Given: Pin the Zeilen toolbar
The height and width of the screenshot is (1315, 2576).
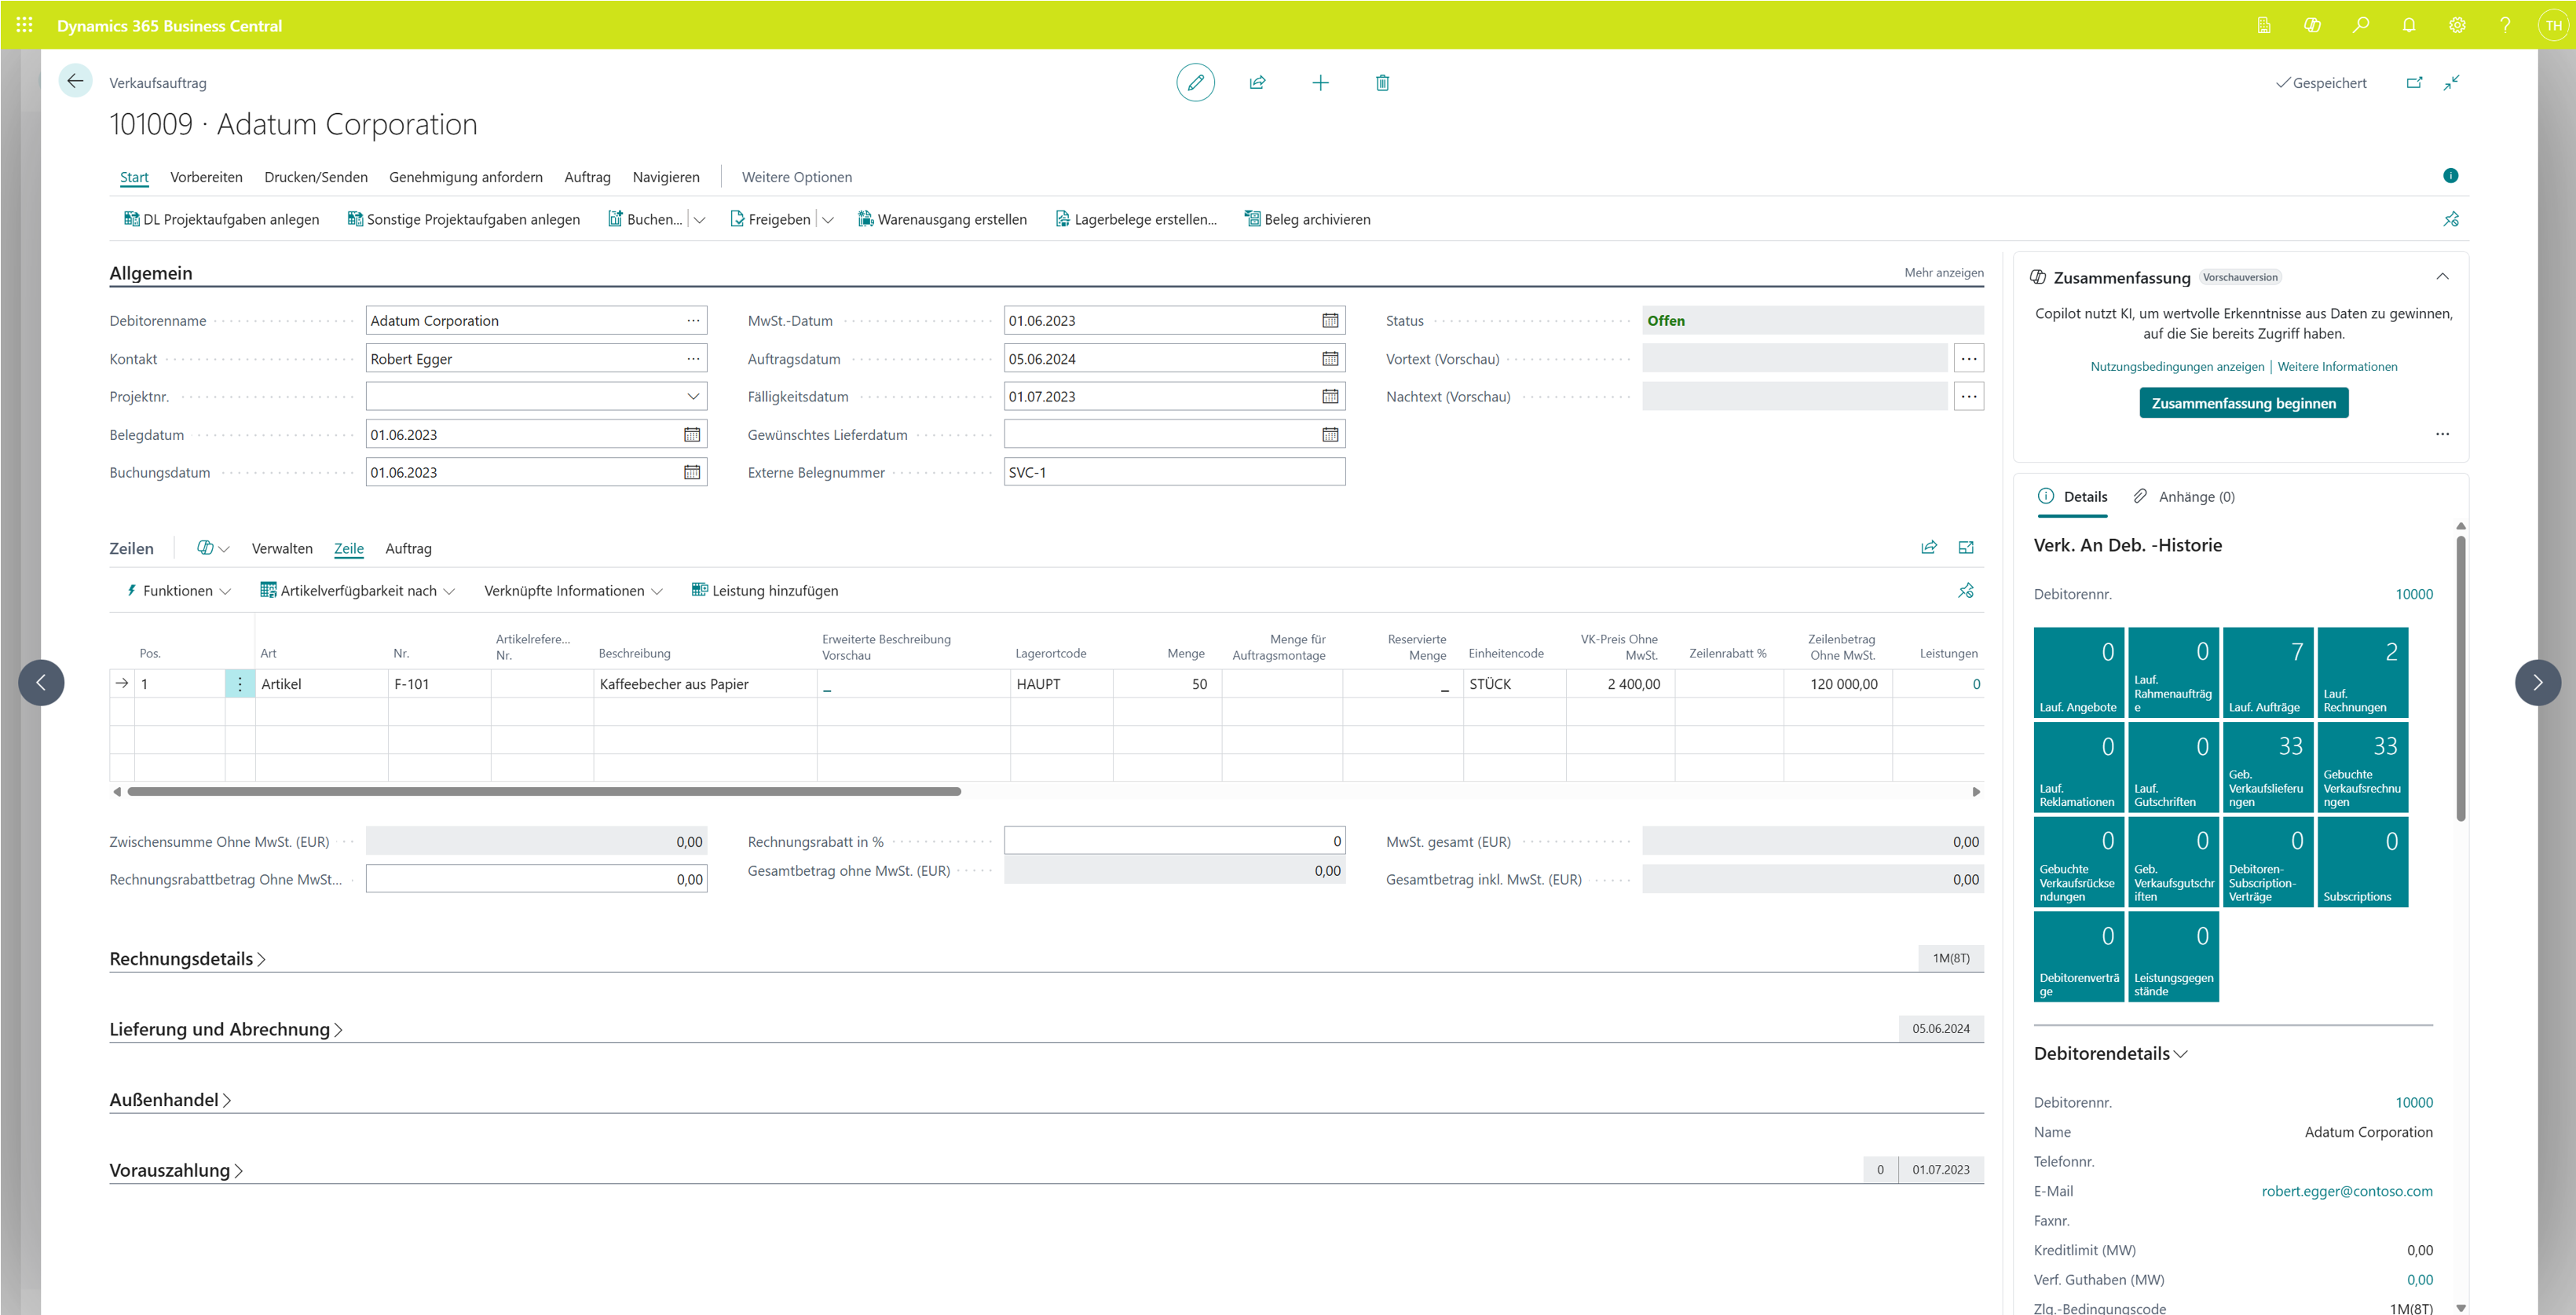Looking at the screenshot, I should click(1966, 591).
